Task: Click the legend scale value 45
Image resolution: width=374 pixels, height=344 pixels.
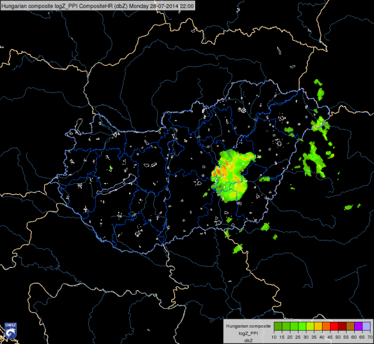Action: coord(330,338)
